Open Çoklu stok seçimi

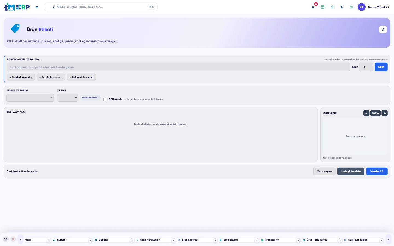coord(81,77)
